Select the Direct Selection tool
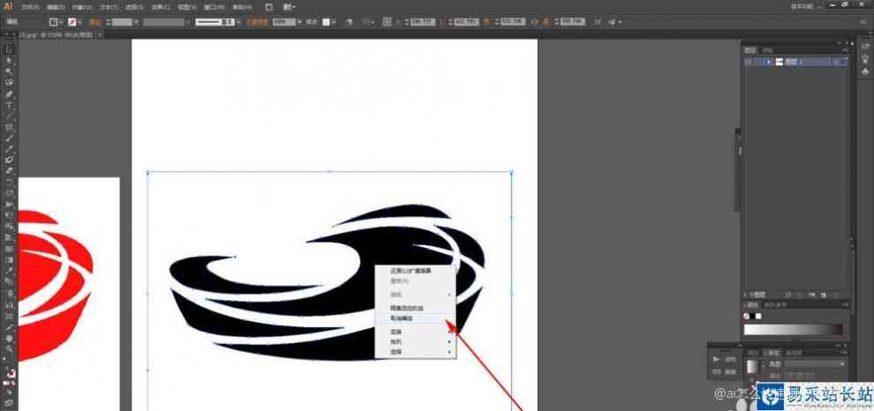This screenshot has height=411, width=874. tap(9, 61)
